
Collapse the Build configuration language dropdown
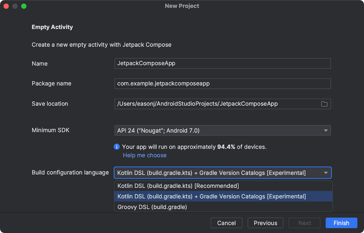click(326, 173)
